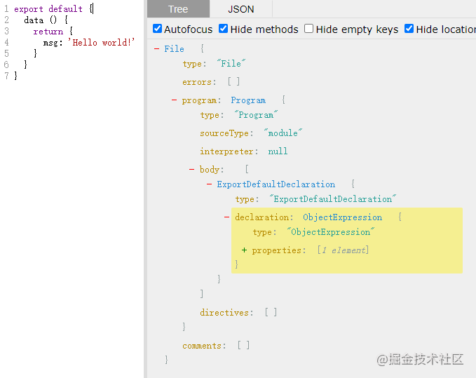The width and height of the screenshot is (476, 378).
Task: Collapse the body array
Action: click(x=191, y=169)
